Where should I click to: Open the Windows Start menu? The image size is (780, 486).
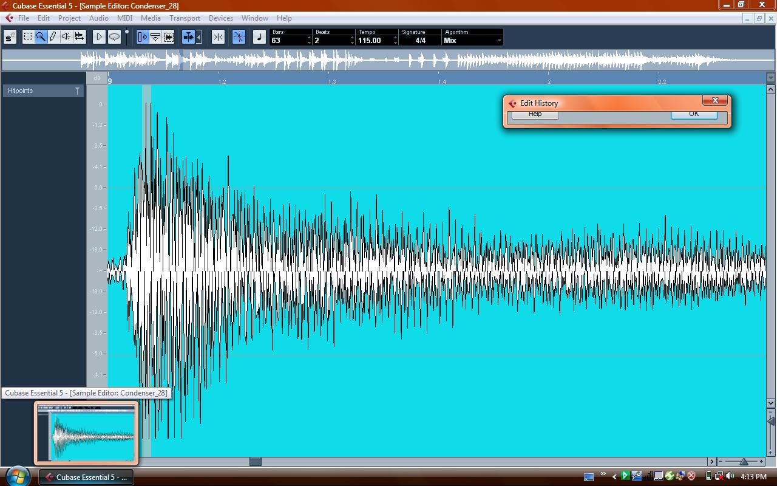[16, 476]
